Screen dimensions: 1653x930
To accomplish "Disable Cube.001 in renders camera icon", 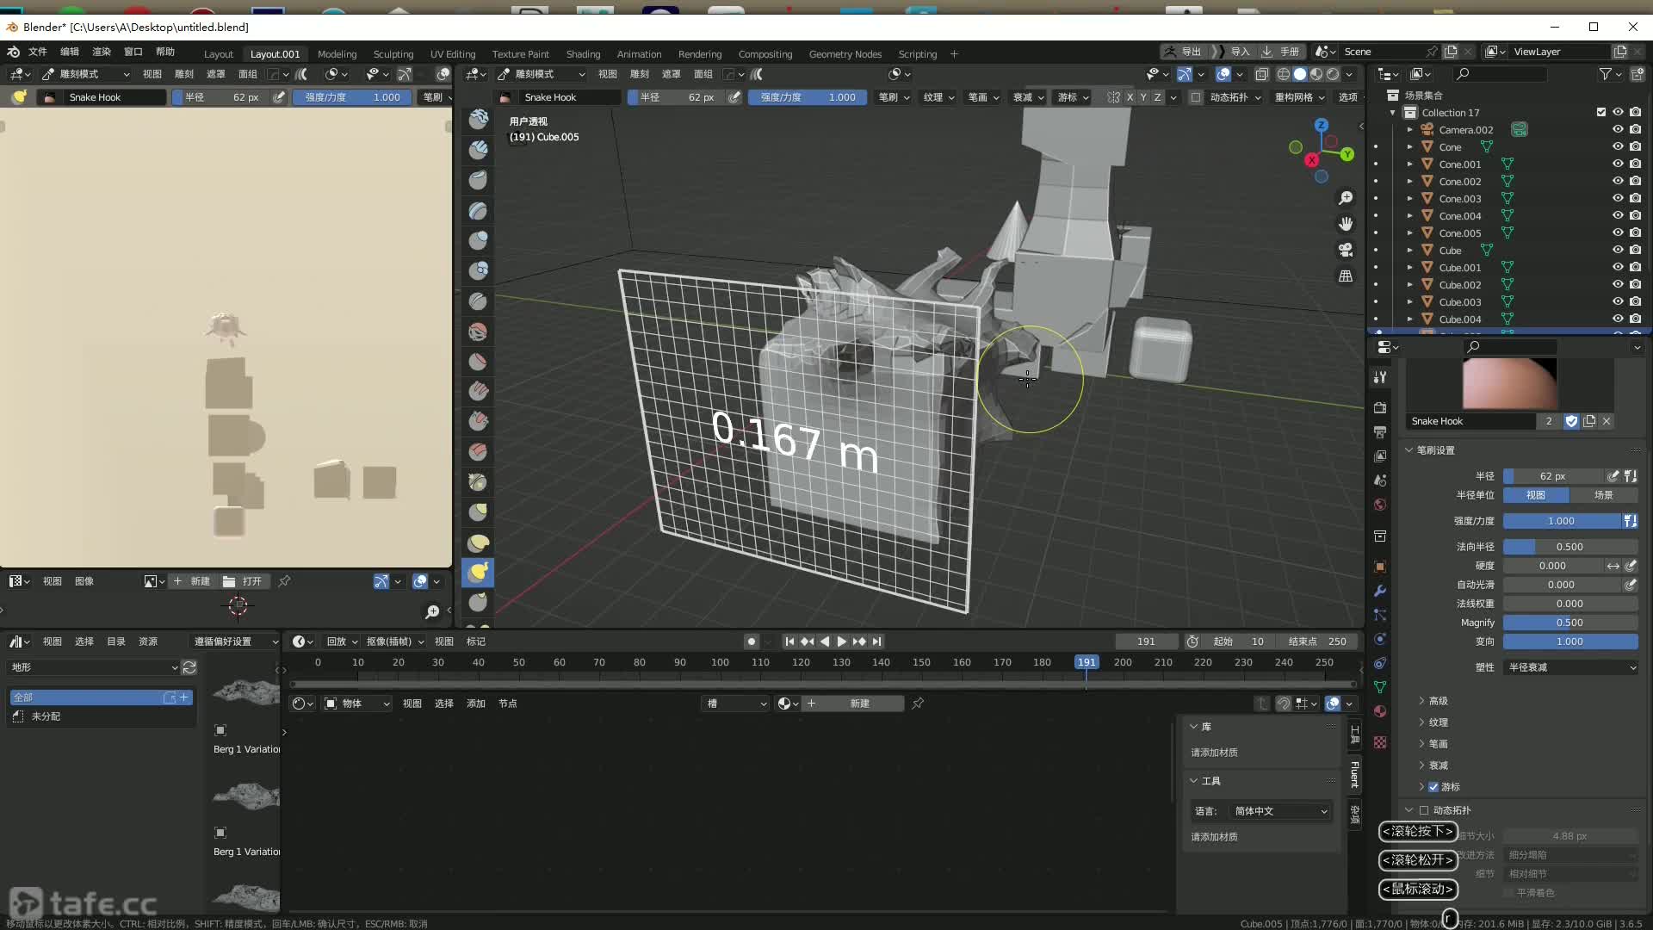I will coord(1635,268).
